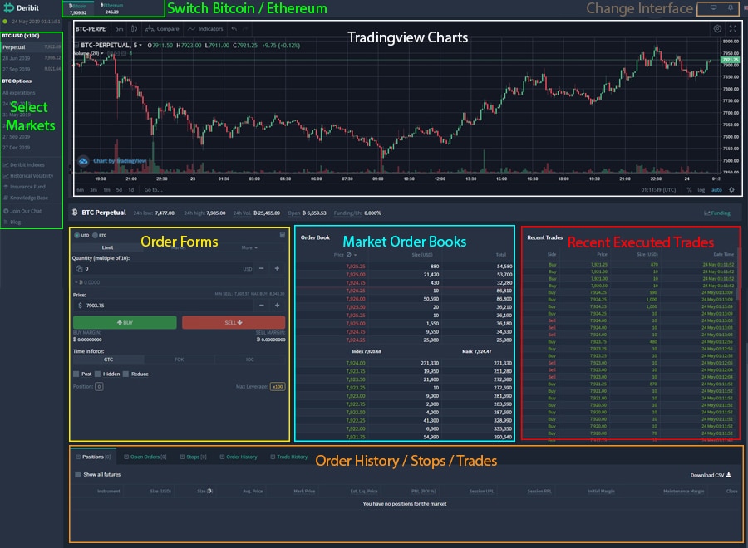748x548 pixels.
Task: Open the 5m chart interval dropdown
Action: coord(119,29)
